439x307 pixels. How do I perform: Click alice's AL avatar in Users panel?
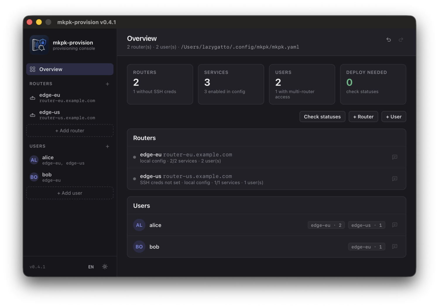pos(139,225)
